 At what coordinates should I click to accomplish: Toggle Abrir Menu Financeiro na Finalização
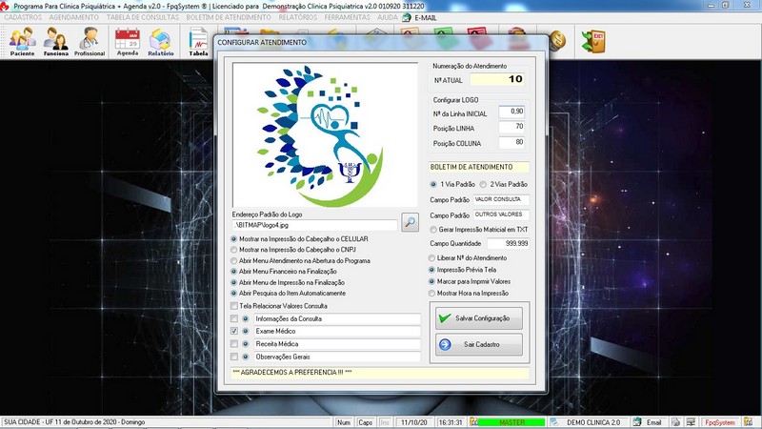click(284, 272)
